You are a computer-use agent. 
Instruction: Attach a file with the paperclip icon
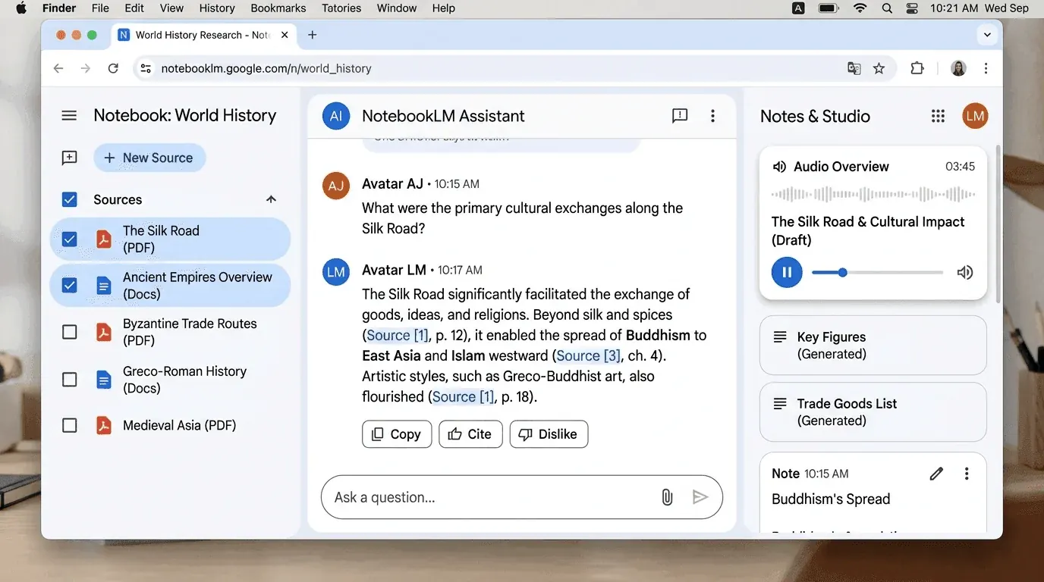667,497
